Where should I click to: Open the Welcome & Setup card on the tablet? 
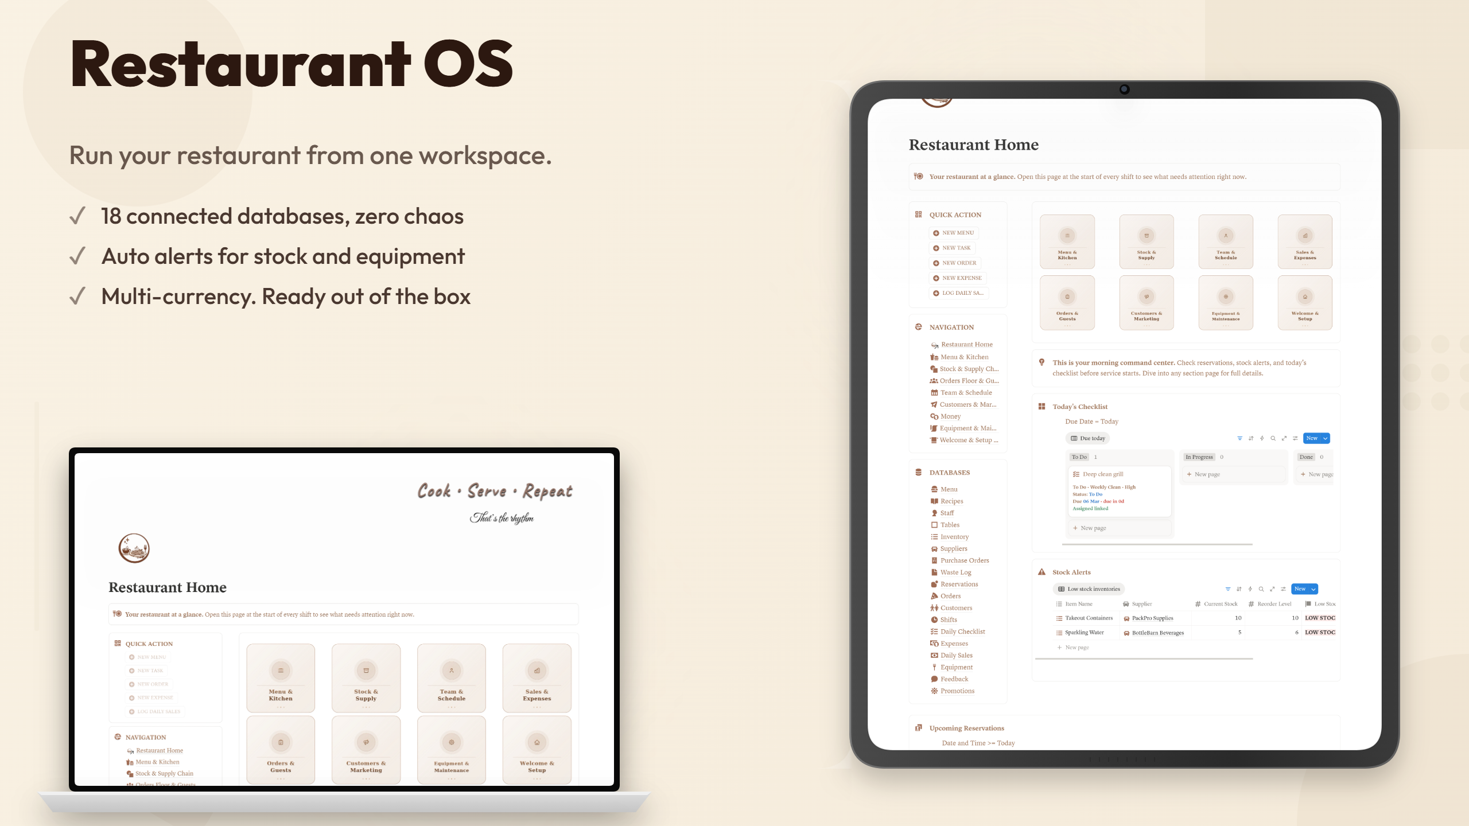click(x=1305, y=303)
